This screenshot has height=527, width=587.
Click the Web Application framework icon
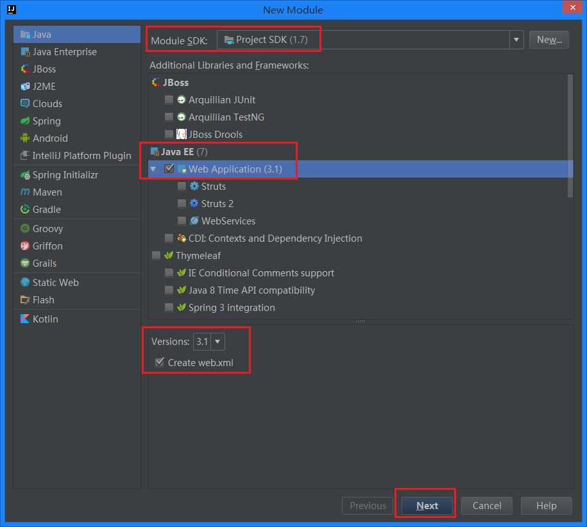pos(182,169)
